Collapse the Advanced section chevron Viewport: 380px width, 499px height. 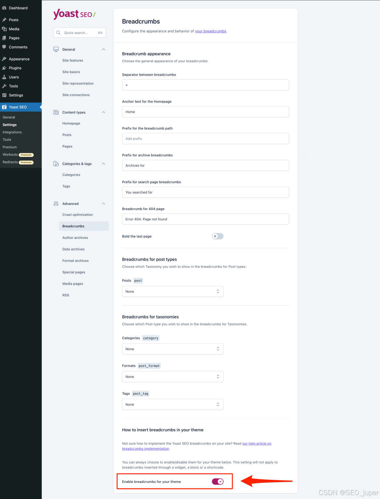pyautogui.click(x=104, y=204)
